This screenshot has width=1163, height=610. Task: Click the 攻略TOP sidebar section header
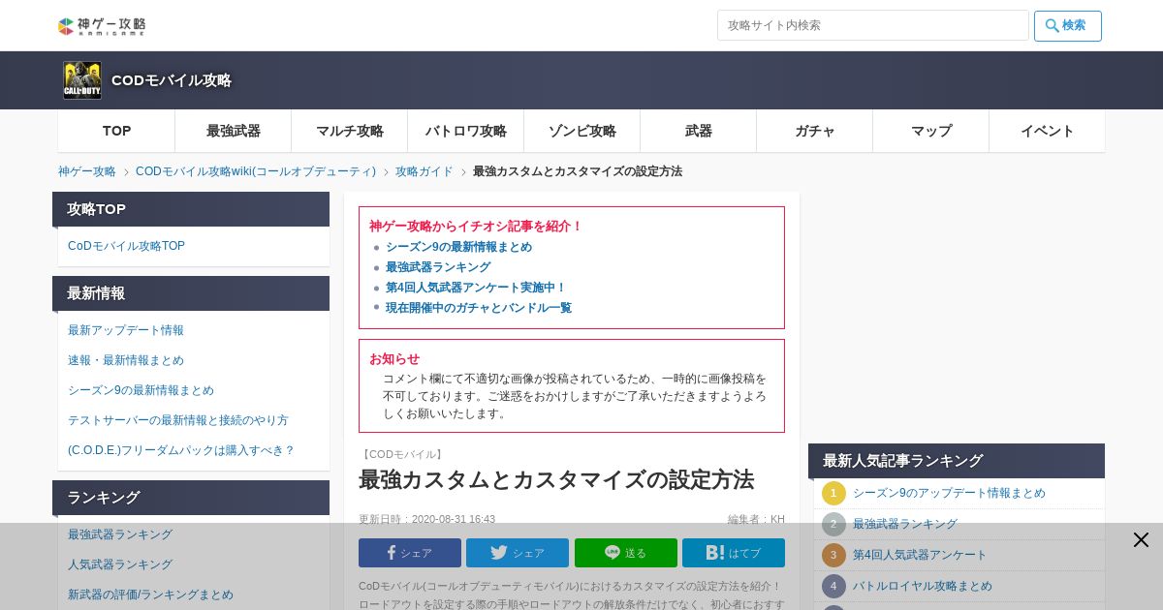coord(191,209)
